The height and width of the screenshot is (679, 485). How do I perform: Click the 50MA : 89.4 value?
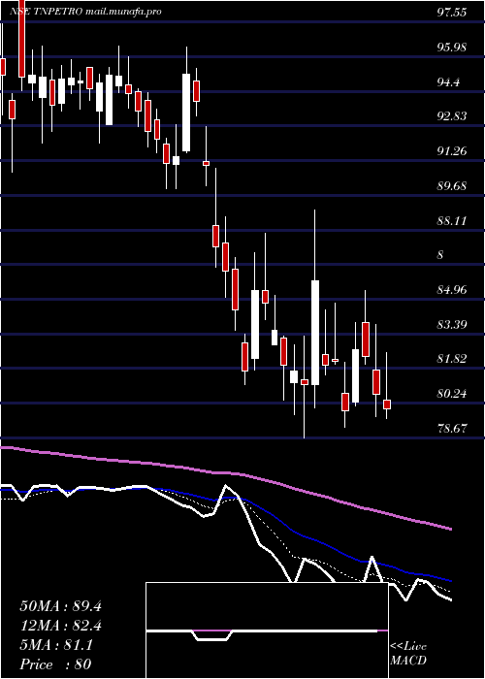[60, 606]
